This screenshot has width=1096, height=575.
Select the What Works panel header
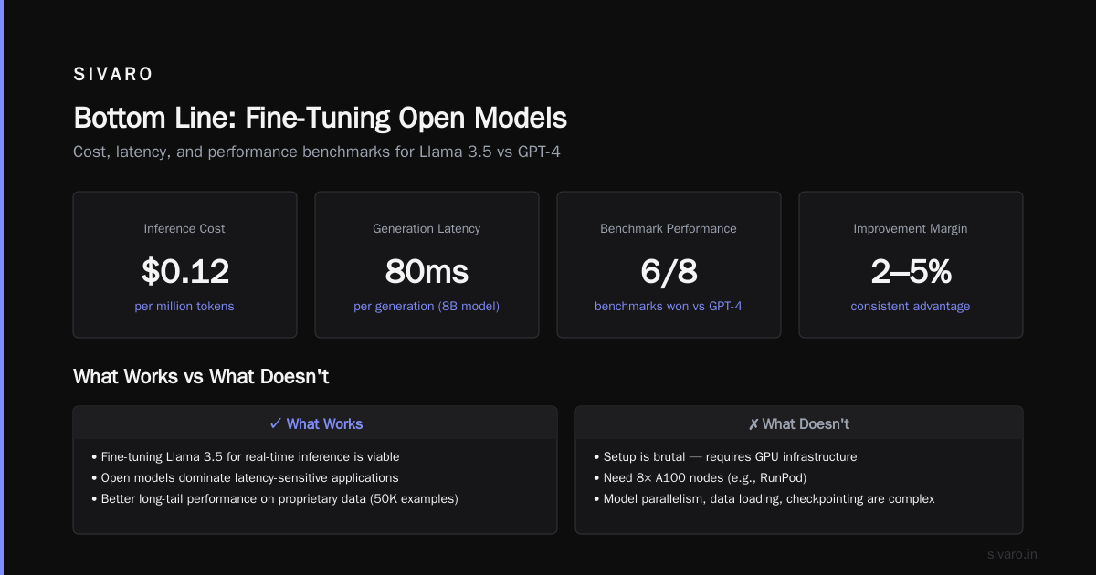click(315, 423)
